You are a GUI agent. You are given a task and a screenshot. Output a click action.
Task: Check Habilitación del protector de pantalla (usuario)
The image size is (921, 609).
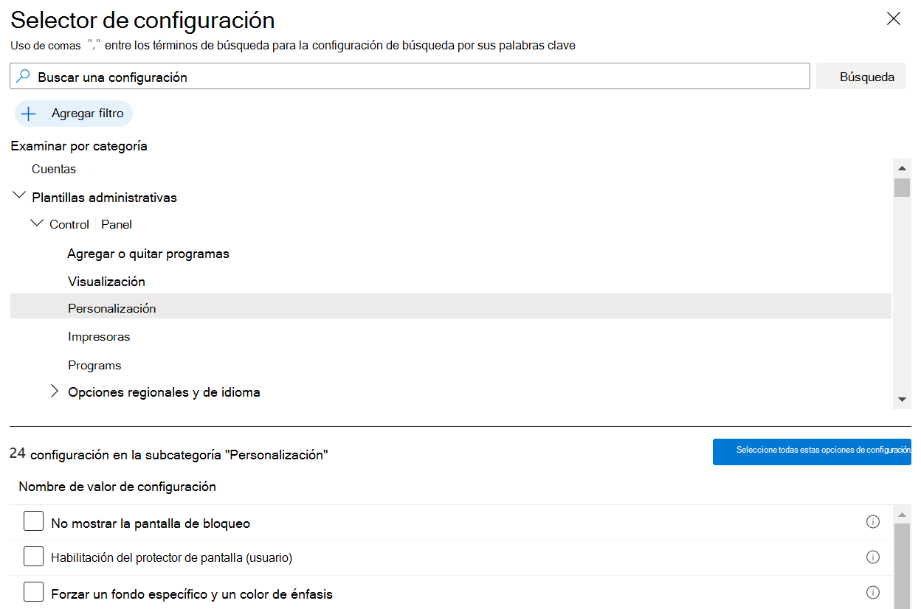tap(33, 557)
